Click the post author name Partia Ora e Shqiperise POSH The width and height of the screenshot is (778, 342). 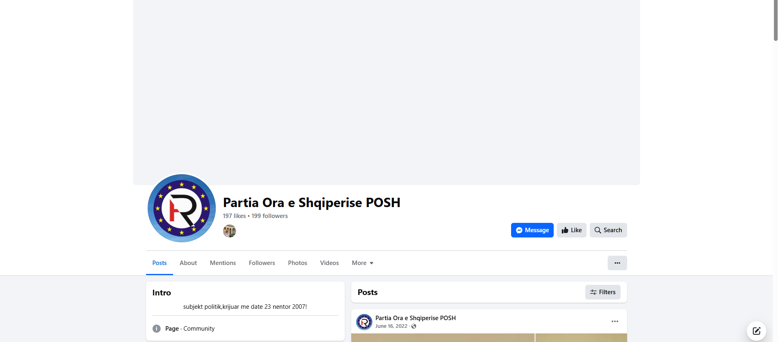(x=416, y=318)
